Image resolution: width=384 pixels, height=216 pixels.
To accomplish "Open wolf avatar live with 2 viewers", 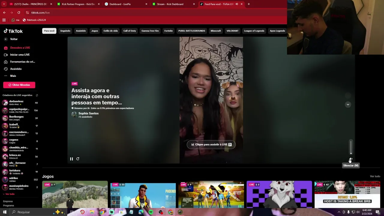I will [279, 194].
